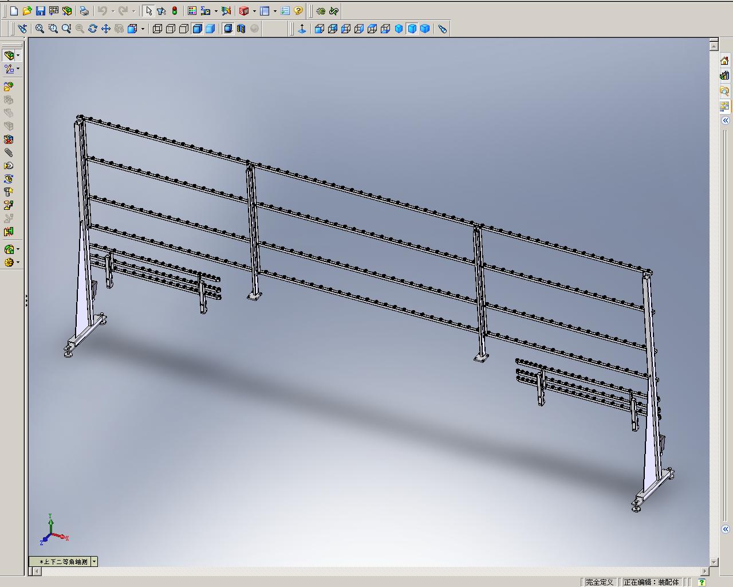This screenshot has height=587, width=733.
Task: Switch to Hidden Lines Removed mode
Action: coord(184,29)
